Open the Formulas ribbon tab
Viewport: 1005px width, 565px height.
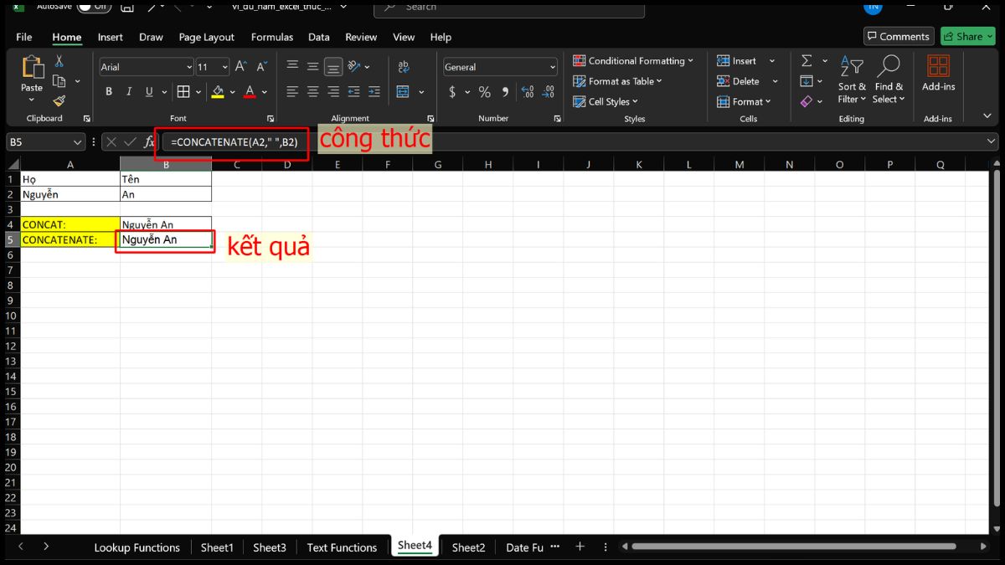click(272, 37)
